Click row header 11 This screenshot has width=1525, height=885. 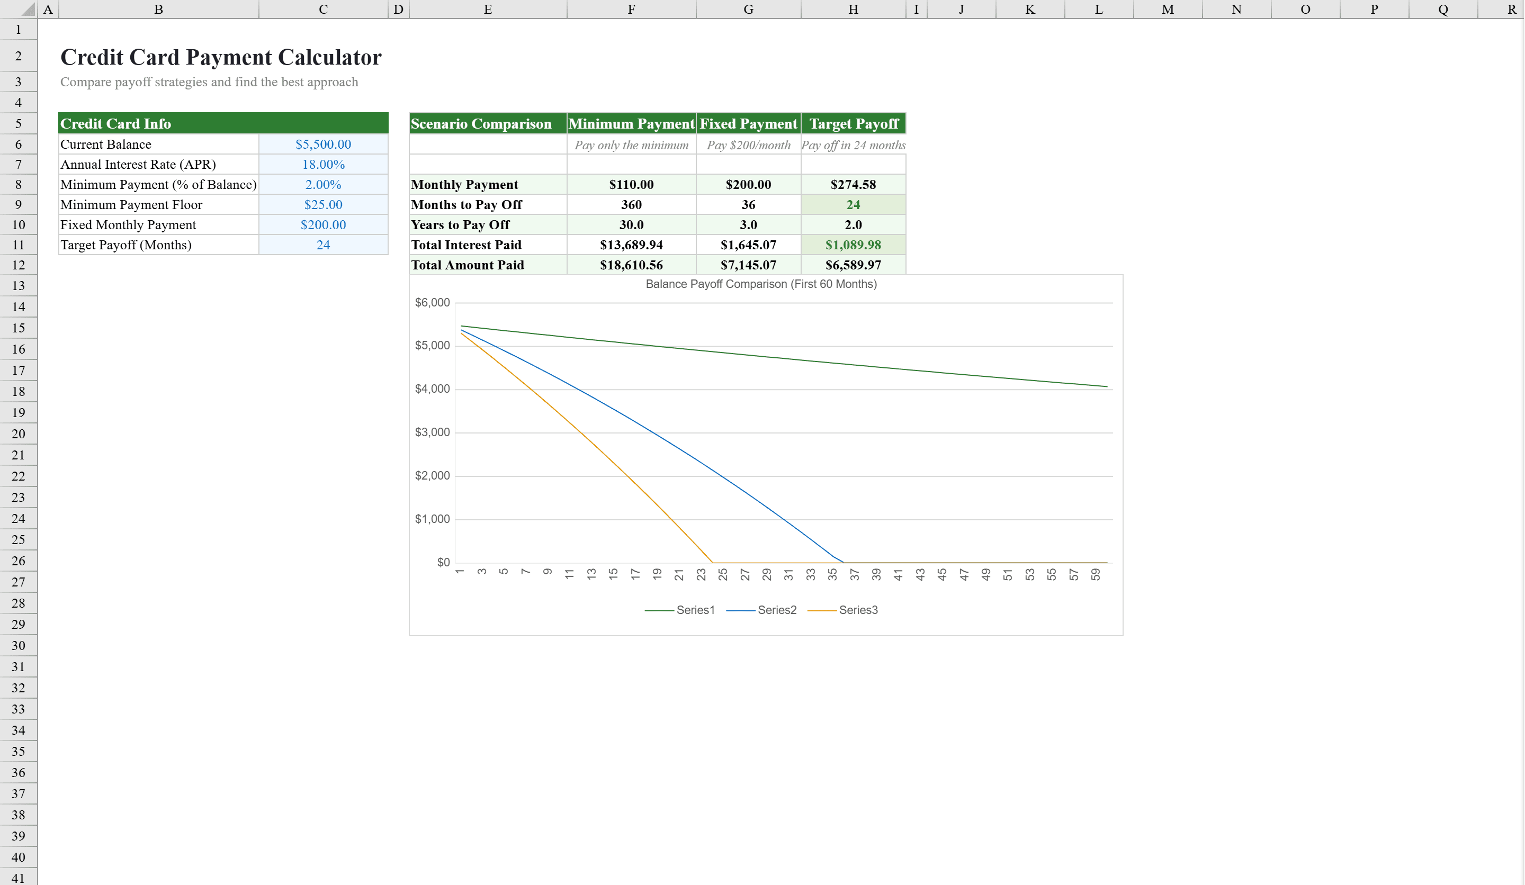[x=18, y=245]
